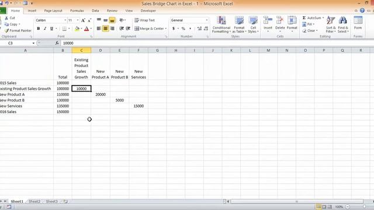Toggle center horizontal alignment
The image size is (374, 210).
[x=105, y=29]
